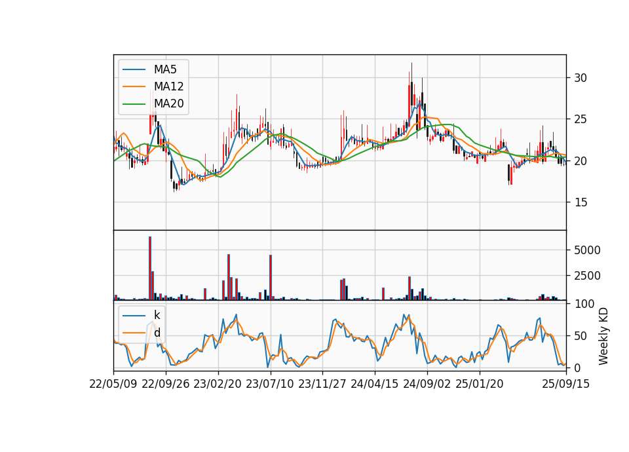Click the volume axis tick 2500
Image resolution: width=629 pixels, height=452 pixels.
587,276
